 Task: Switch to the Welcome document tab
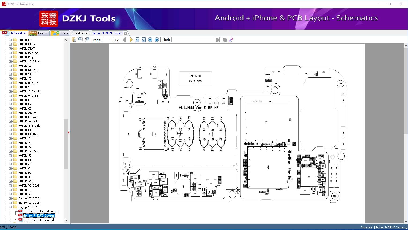pos(81,33)
